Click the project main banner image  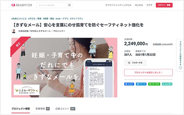tap(64, 68)
